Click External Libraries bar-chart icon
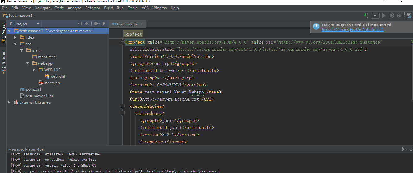413x173 pixels. [16, 102]
